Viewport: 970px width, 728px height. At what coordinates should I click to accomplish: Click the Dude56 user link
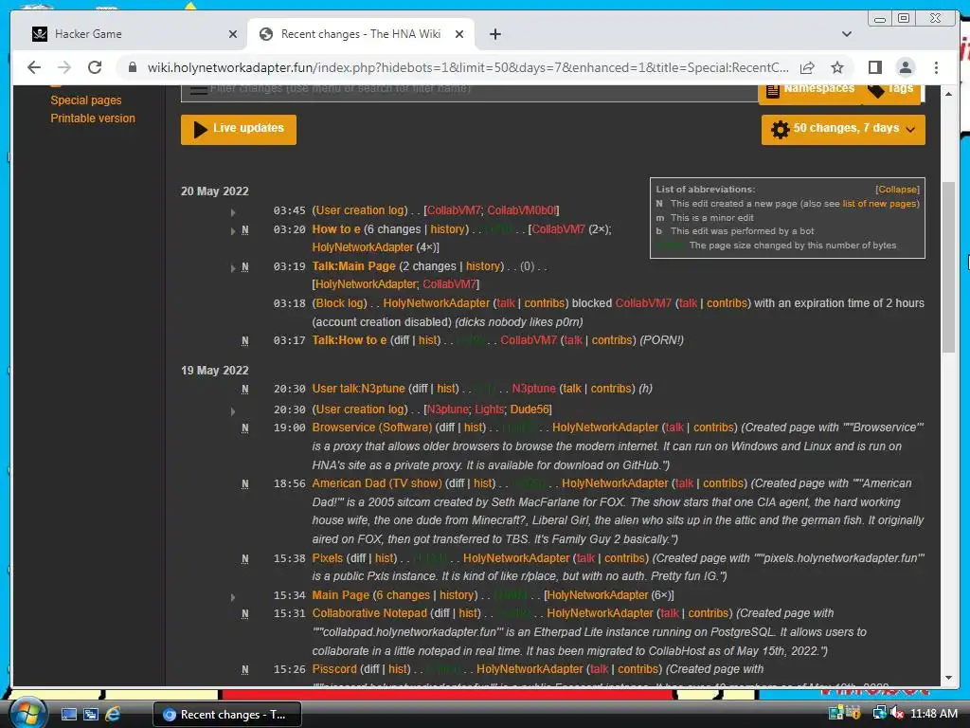click(x=529, y=409)
